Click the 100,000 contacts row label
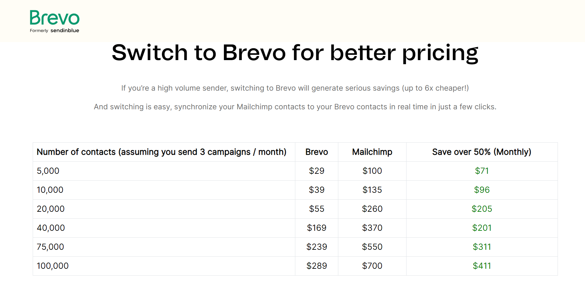585x289 pixels. (53, 266)
